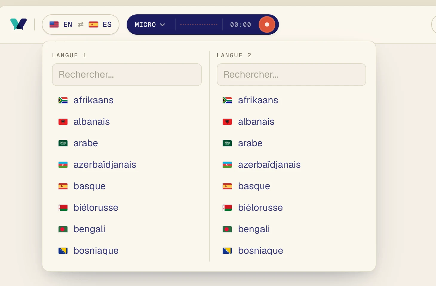Screen dimensions: 436x286
Task: Click Bangladesh flag in Langue 2
Action: coord(227,229)
